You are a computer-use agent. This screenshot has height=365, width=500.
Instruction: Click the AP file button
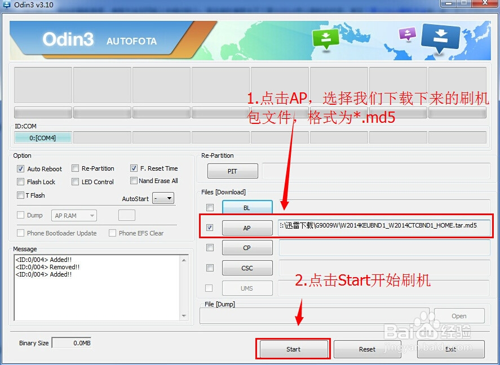247,228
